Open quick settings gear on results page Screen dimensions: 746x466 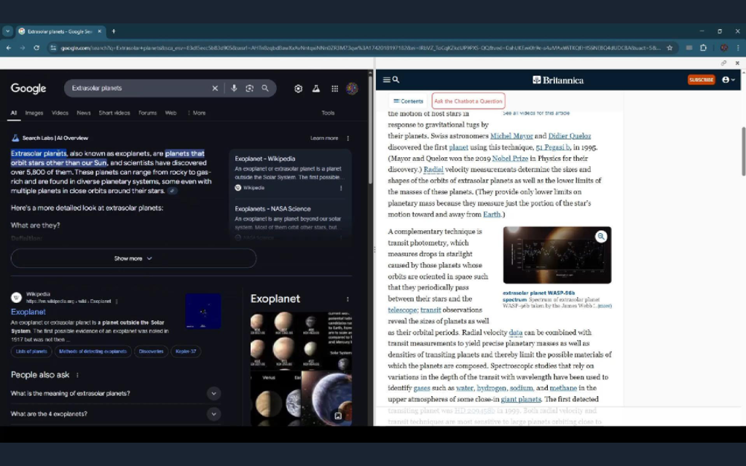298,87
